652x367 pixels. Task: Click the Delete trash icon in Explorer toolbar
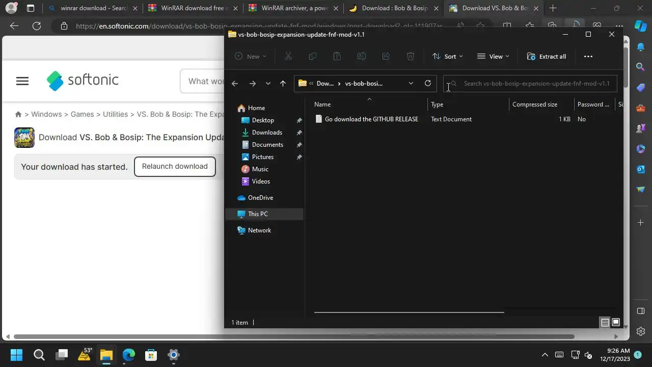(x=411, y=57)
